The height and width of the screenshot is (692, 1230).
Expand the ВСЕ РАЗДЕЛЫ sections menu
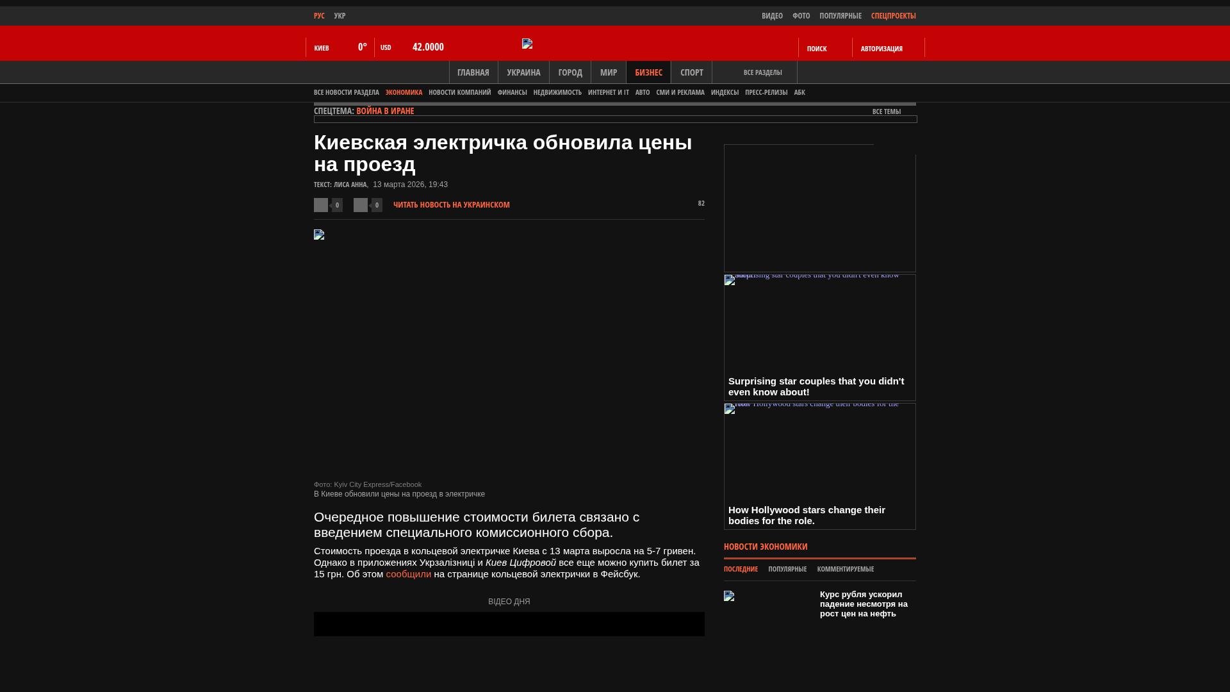[x=762, y=72]
